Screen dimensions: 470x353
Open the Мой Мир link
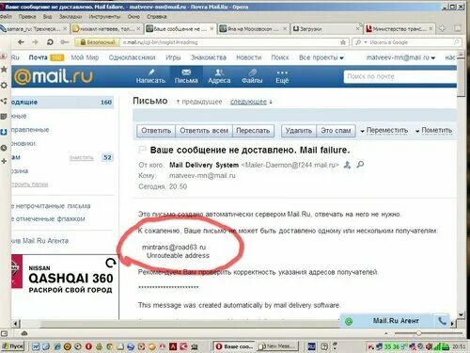85,57
